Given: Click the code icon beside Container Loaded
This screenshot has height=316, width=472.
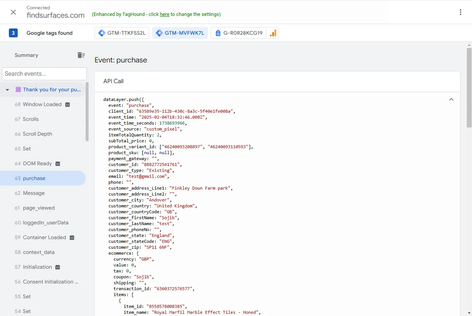Looking at the screenshot, I should 72,238.
